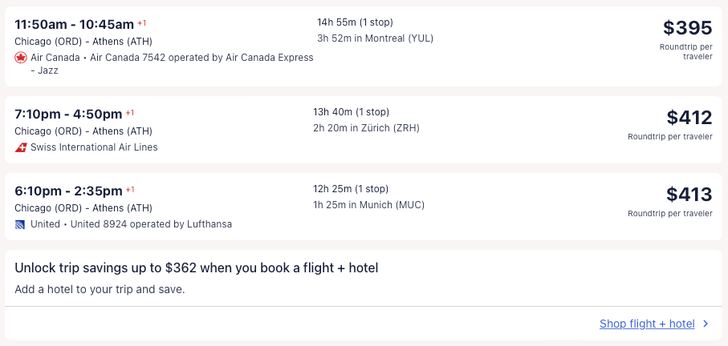This screenshot has width=728, height=346.
Task: Click the 12h 25m (1 stop) duration
Action: 351,189
